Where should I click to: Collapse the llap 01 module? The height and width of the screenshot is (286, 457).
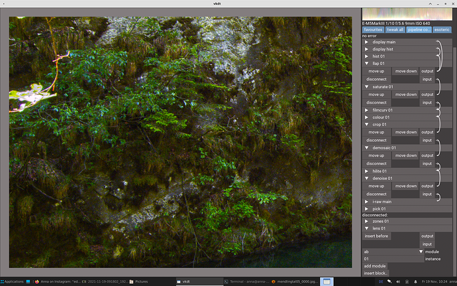(x=367, y=64)
